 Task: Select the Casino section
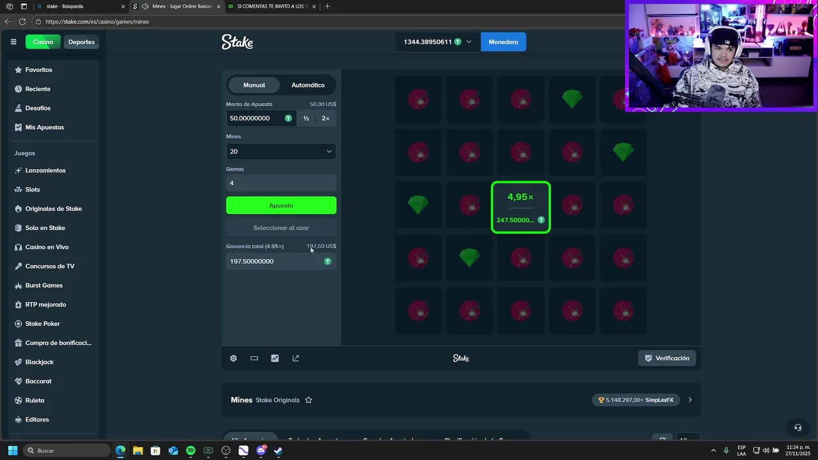43,42
